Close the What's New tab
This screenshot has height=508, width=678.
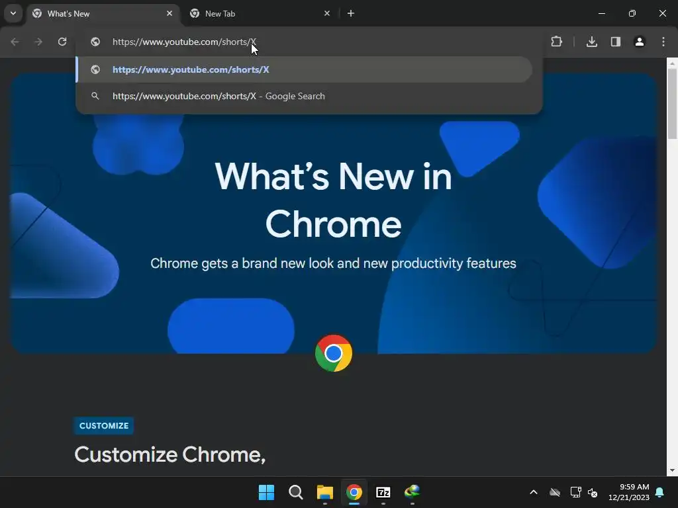(169, 13)
